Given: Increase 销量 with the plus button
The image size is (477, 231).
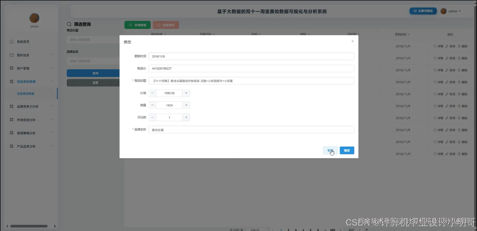Looking at the screenshot, I should pos(186,105).
